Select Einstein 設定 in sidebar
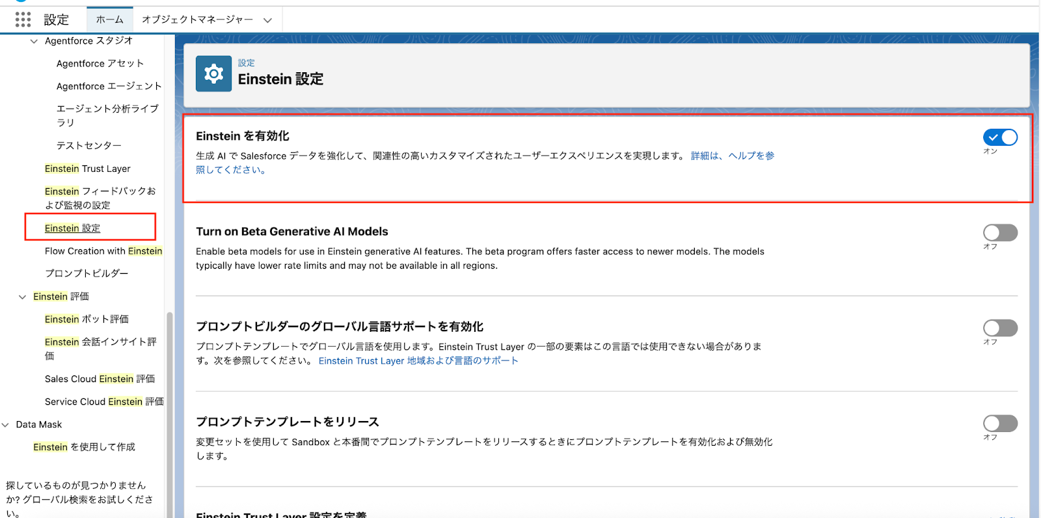Image resolution: width=1041 pixels, height=518 pixels. (72, 228)
